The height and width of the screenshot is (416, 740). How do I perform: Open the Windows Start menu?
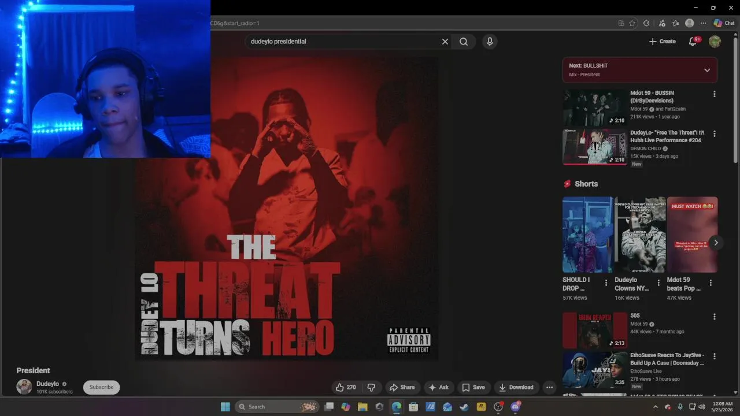pos(225,407)
